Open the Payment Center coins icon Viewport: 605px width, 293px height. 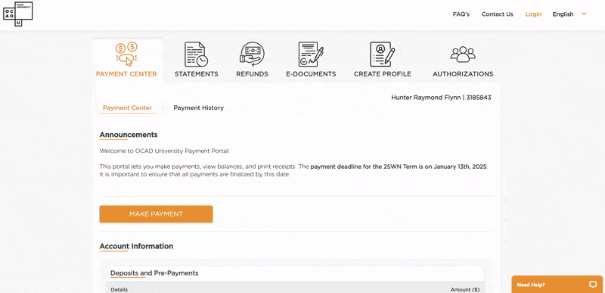(x=126, y=54)
